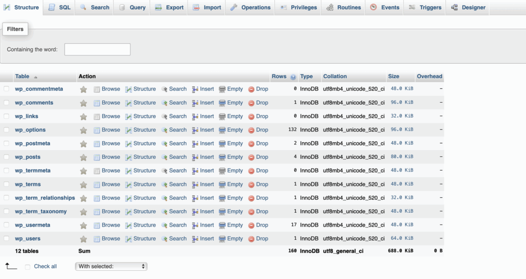Tick checkbox for wp_options table
526x279 pixels.
click(x=6, y=129)
